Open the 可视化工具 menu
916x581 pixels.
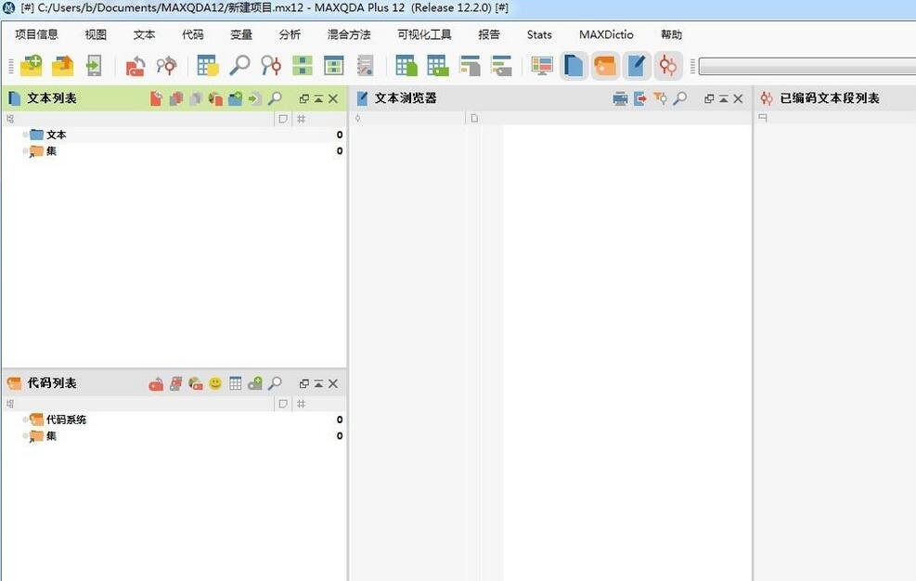tap(424, 34)
